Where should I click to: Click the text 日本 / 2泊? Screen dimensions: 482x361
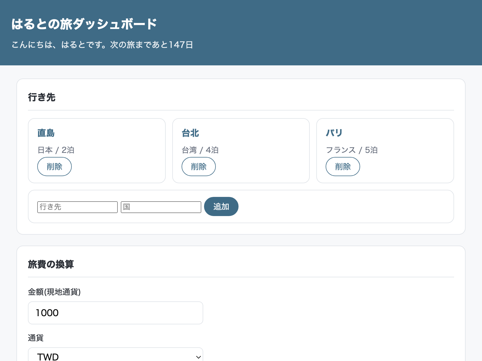tap(56, 150)
